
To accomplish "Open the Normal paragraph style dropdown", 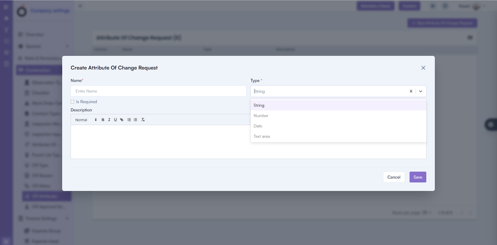I will pos(86,120).
